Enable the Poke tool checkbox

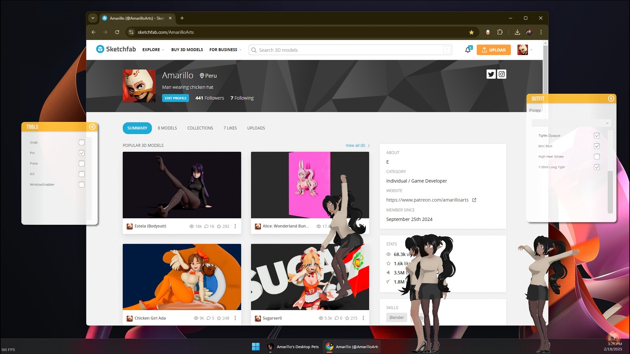pyautogui.click(x=82, y=163)
